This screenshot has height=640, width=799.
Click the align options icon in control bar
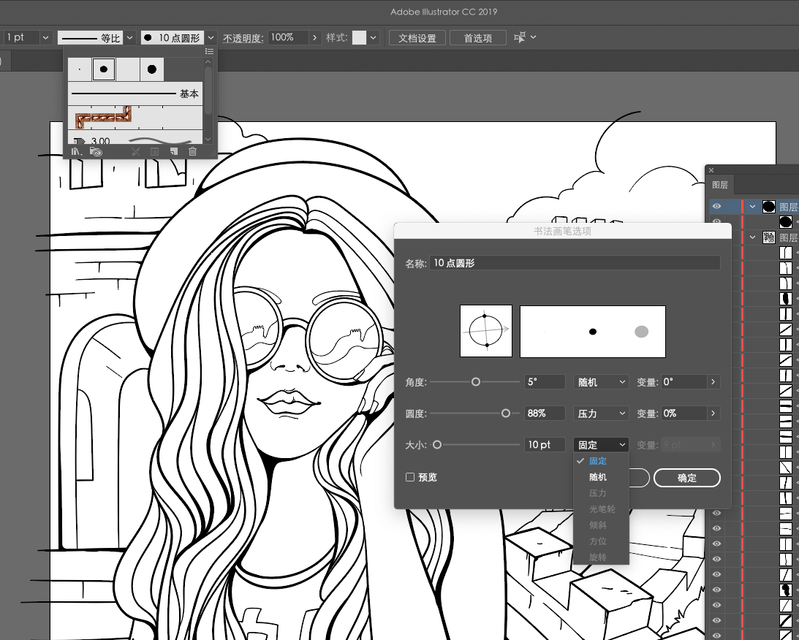[x=520, y=37]
